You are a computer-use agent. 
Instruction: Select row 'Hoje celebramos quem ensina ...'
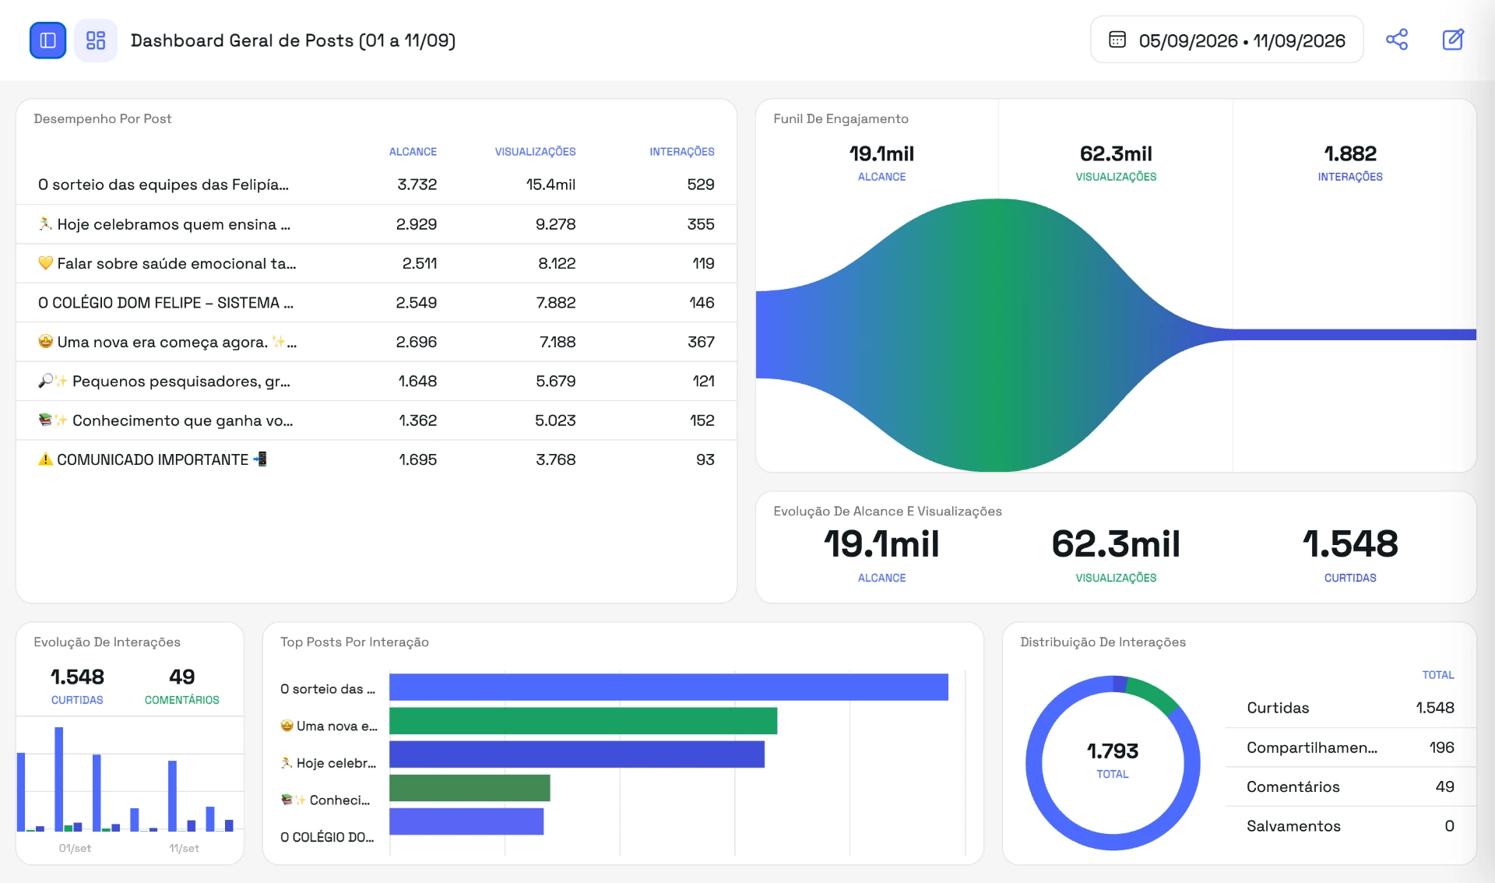tap(376, 224)
